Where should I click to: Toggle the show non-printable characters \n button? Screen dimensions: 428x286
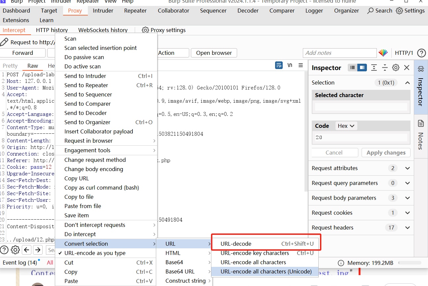point(290,65)
